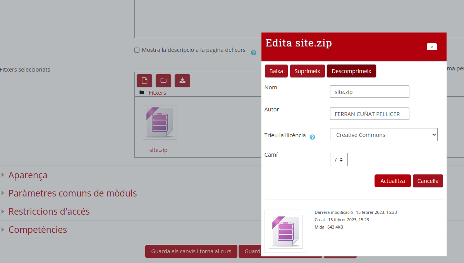Expand the Restriccions d'accés section
The height and width of the screenshot is (263, 464).
tap(49, 212)
